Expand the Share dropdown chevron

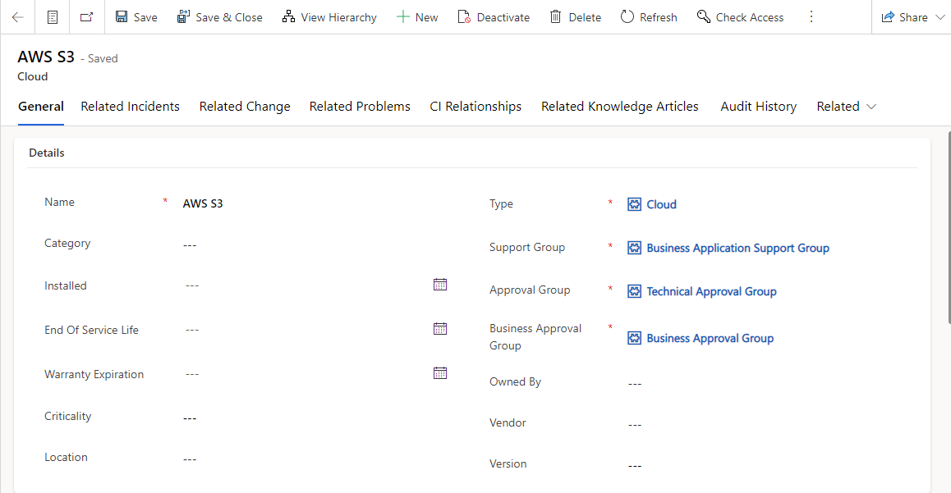click(940, 17)
